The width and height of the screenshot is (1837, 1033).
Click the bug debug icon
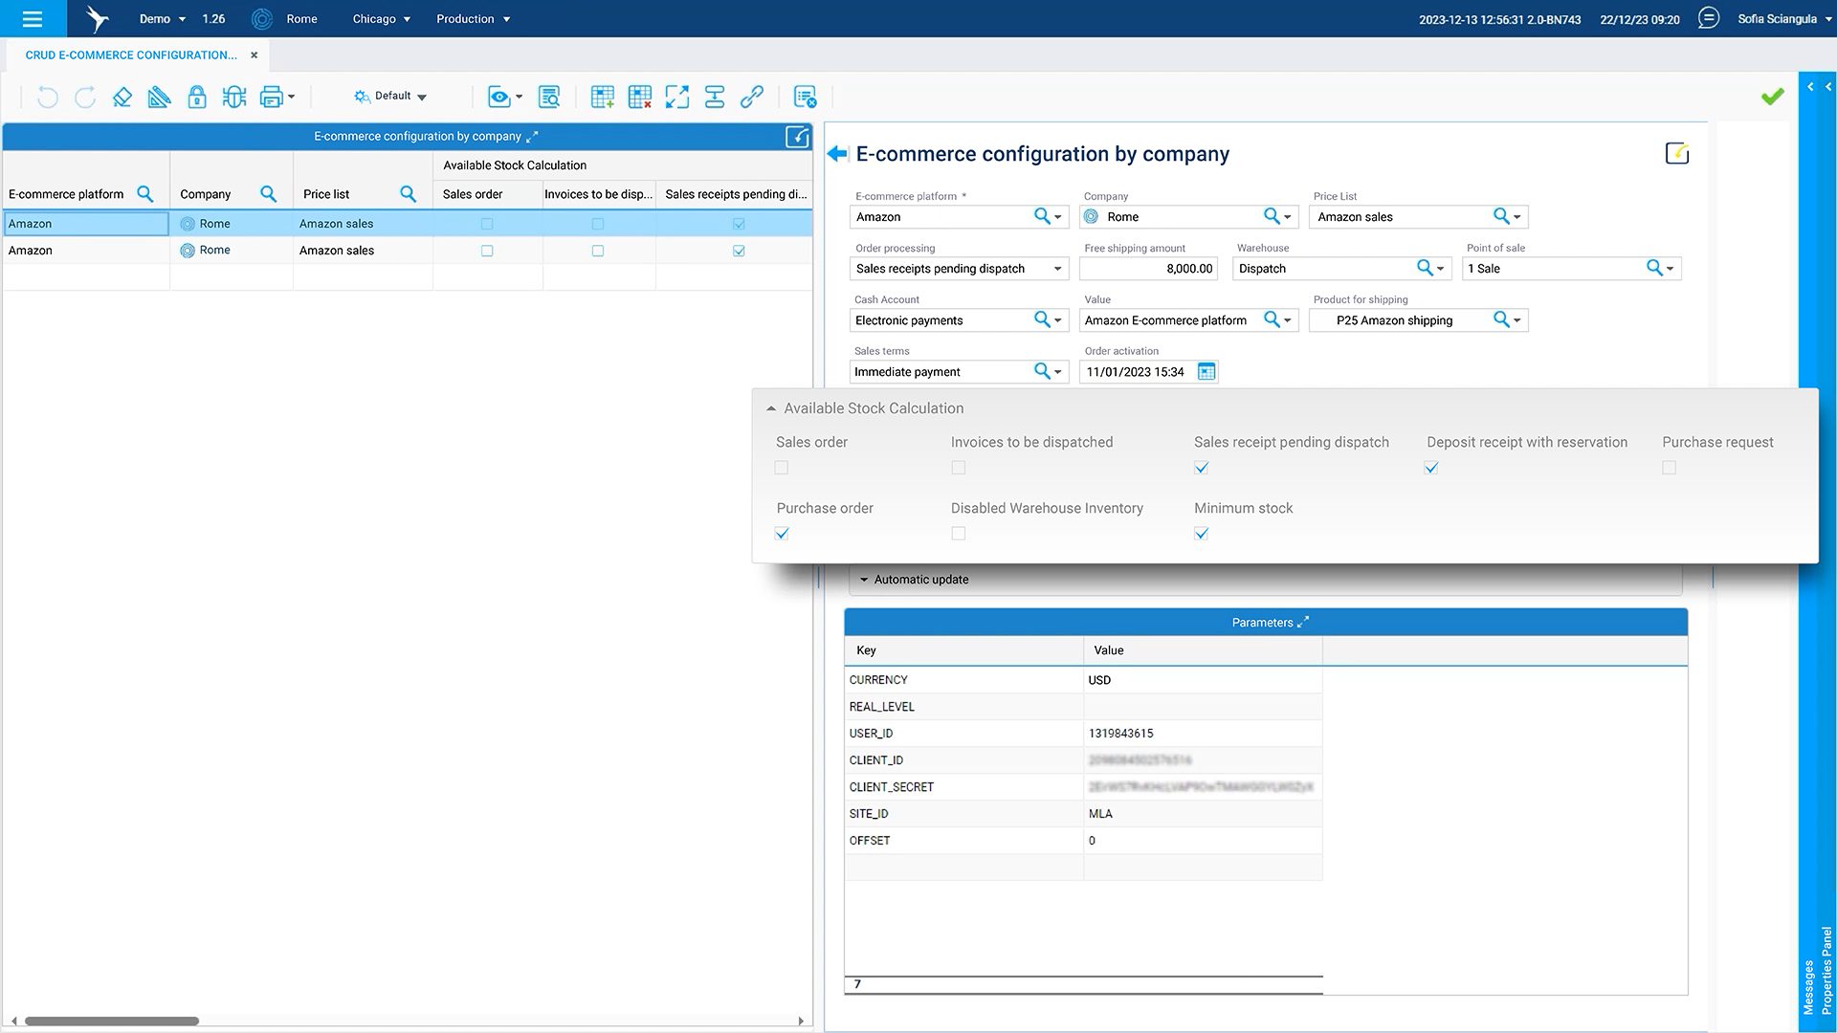coord(233,97)
